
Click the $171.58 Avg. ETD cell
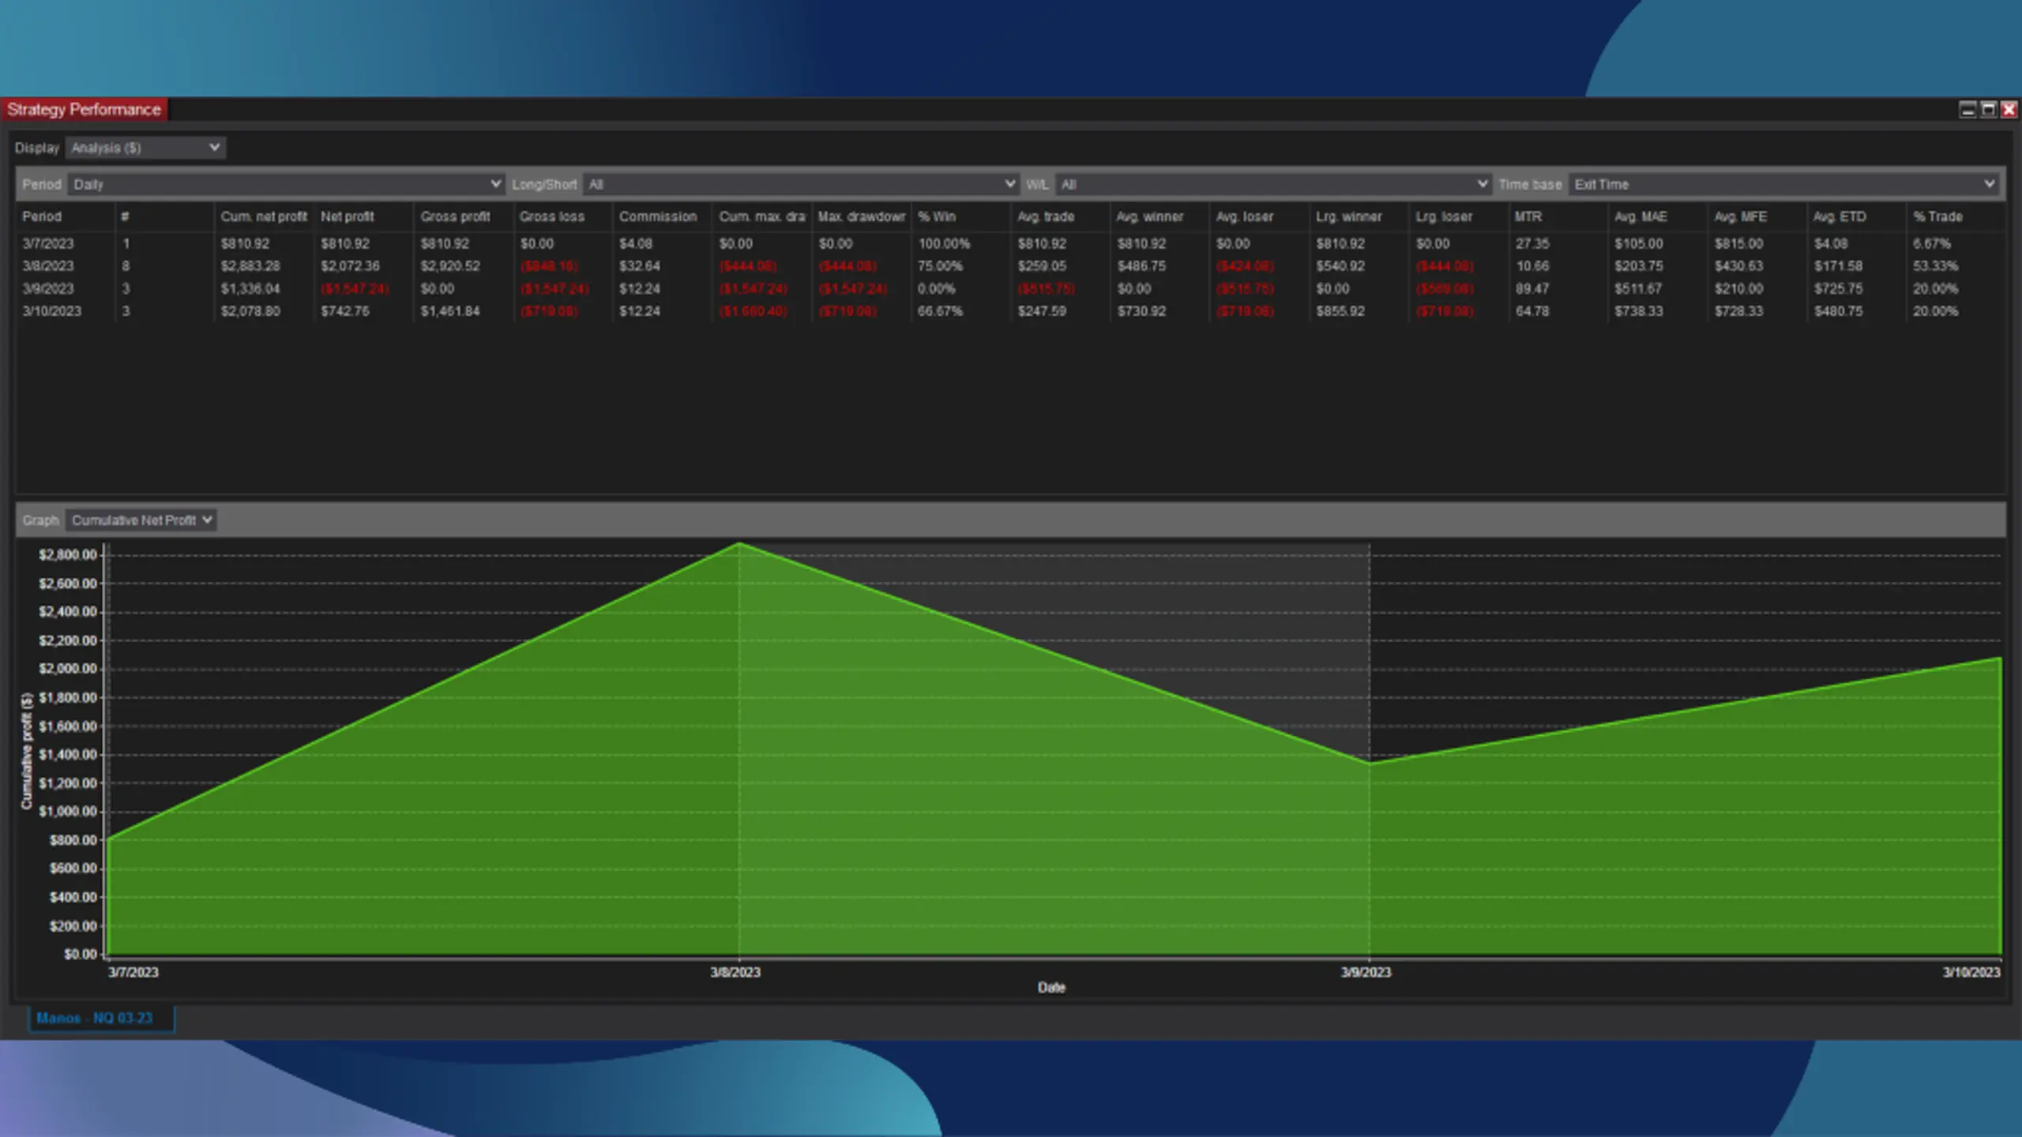pyautogui.click(x=1838, y=266)
